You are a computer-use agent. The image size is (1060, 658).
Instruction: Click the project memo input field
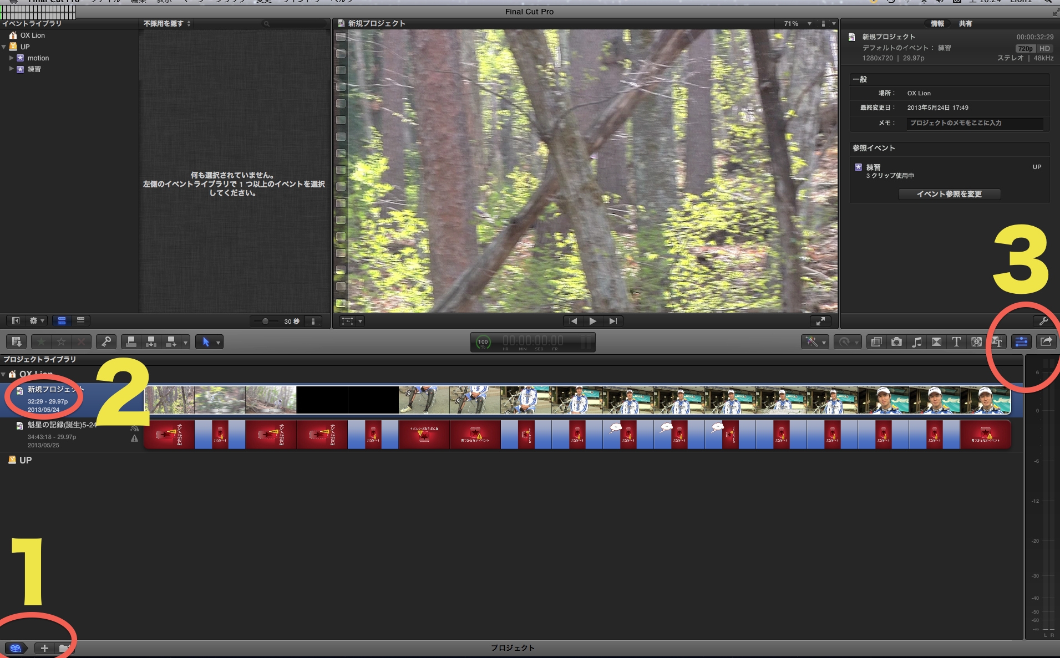pos(975,123)
